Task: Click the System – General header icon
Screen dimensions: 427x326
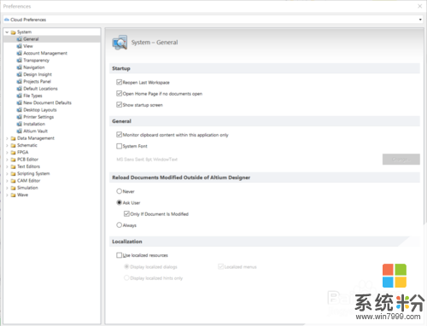Action: [x=120, y=43]
